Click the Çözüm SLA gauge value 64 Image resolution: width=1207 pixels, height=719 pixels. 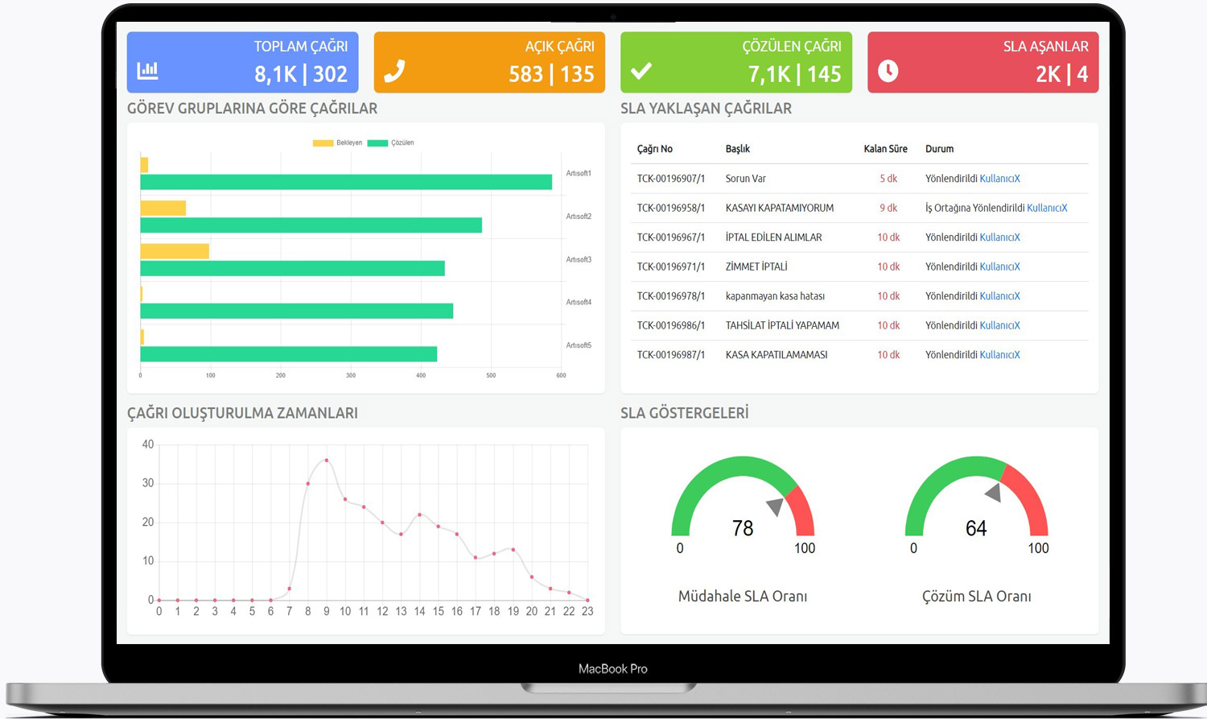coord(976,528)
